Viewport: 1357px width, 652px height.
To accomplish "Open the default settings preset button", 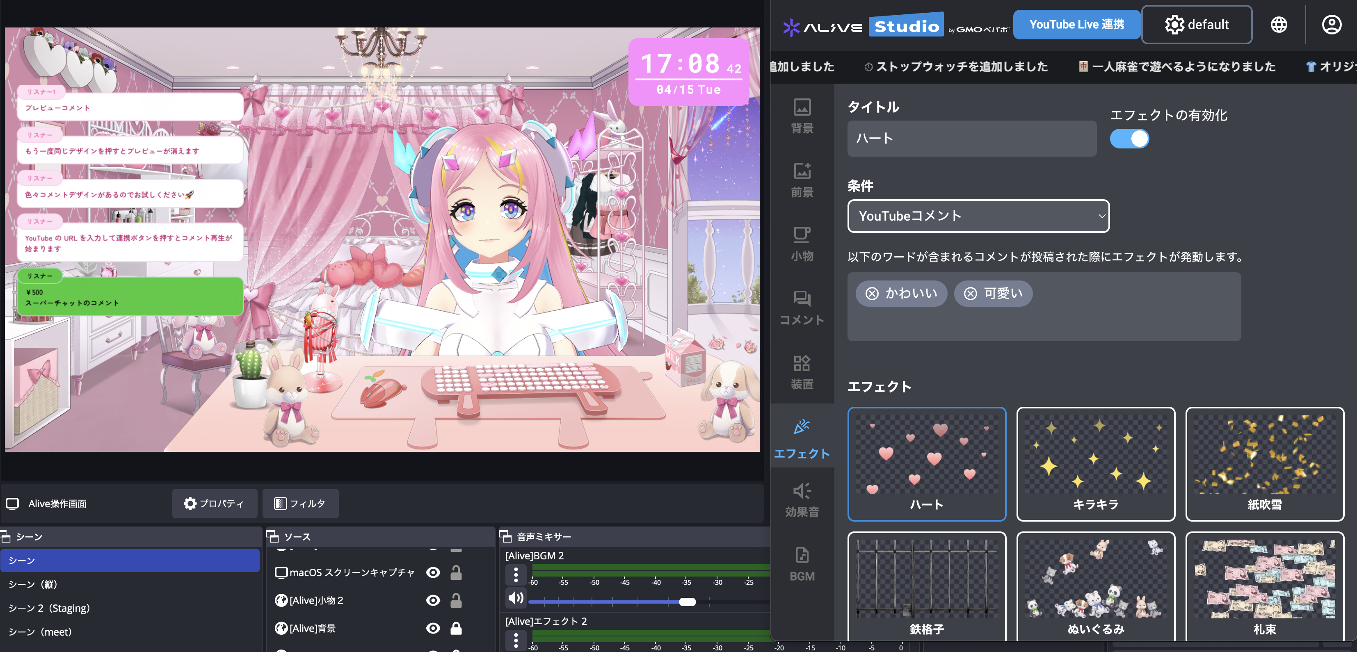I will tap(1196, 25).
